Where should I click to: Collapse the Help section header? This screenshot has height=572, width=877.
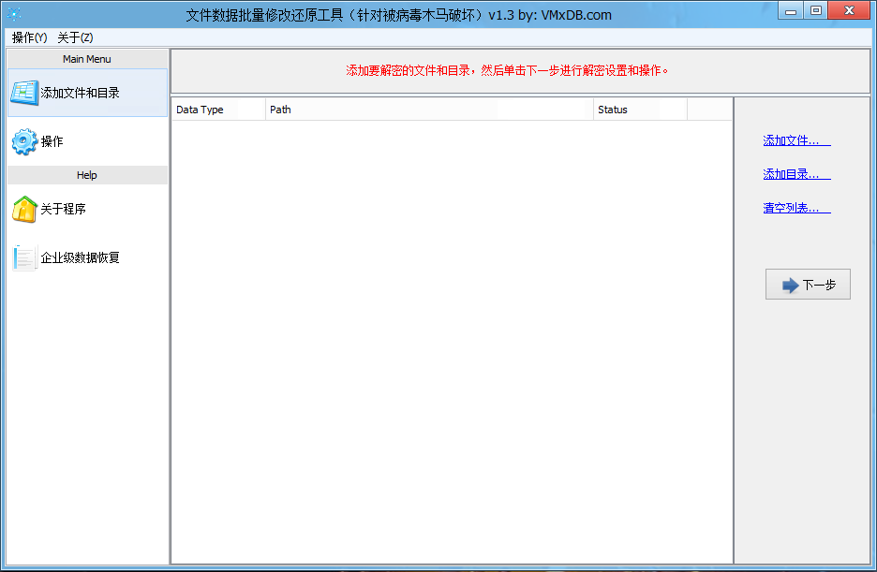(87, 175)
